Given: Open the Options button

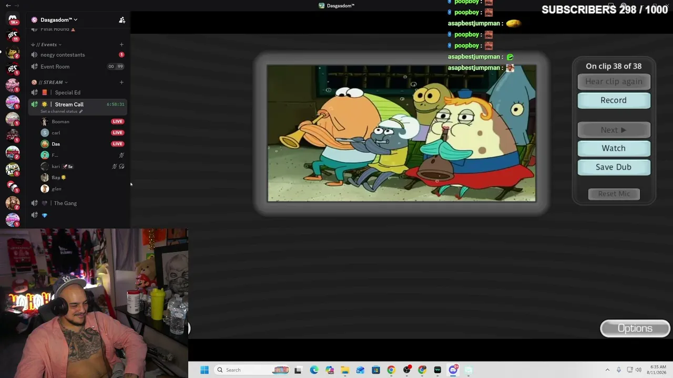Looking at the screenshot, I should [x=635, y=329].
